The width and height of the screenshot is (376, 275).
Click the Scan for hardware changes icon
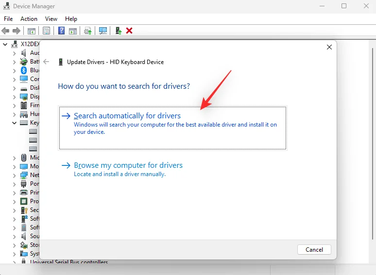(x=103, y=31)
